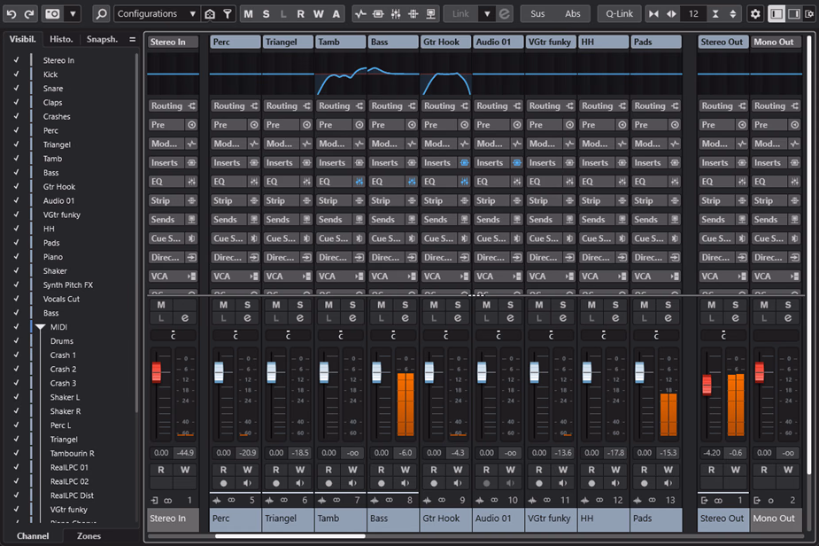Enable monitor speaker on Triangel channel
Viewport: 819px width, 546px height.
(300, 483)
